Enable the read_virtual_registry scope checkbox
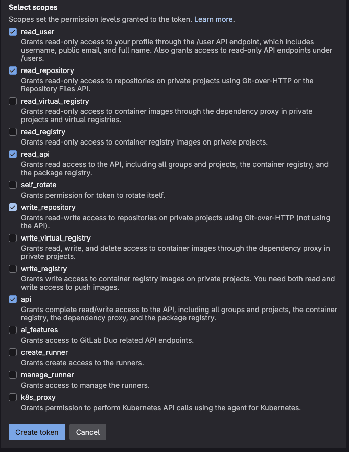 pyautogui.click(x=13, y=101)
